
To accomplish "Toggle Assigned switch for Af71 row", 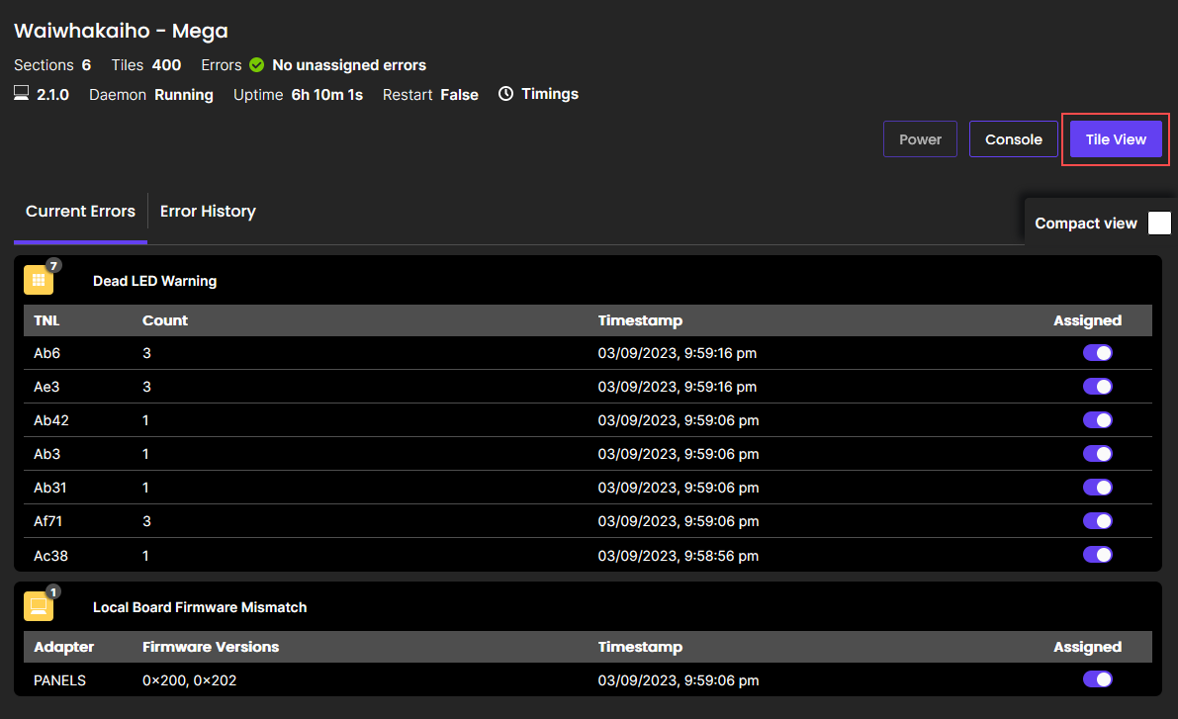I will [x=1097, y=521].
